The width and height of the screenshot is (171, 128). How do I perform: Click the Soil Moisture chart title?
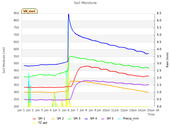(x=85, y=3)
